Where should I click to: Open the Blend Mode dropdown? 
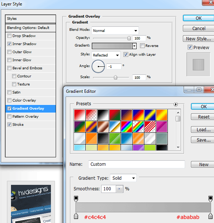pos(115,30)
